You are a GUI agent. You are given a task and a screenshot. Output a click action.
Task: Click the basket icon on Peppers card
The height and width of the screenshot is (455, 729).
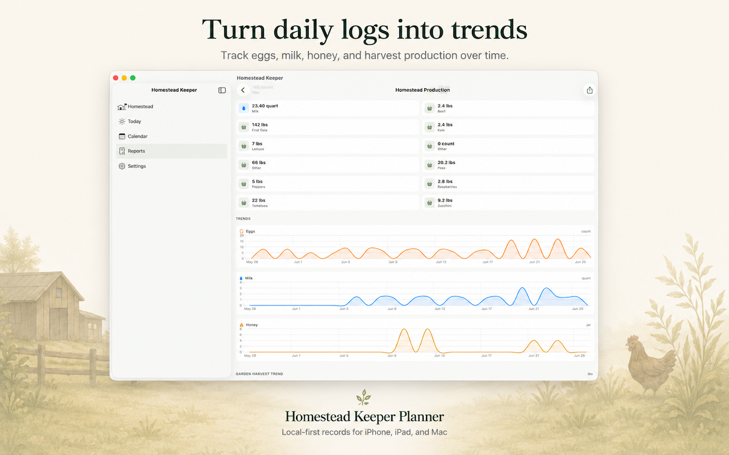244,184
